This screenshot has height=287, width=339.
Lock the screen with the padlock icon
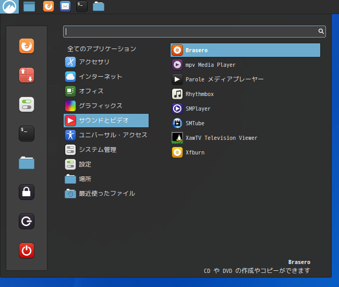coord(27,192)
